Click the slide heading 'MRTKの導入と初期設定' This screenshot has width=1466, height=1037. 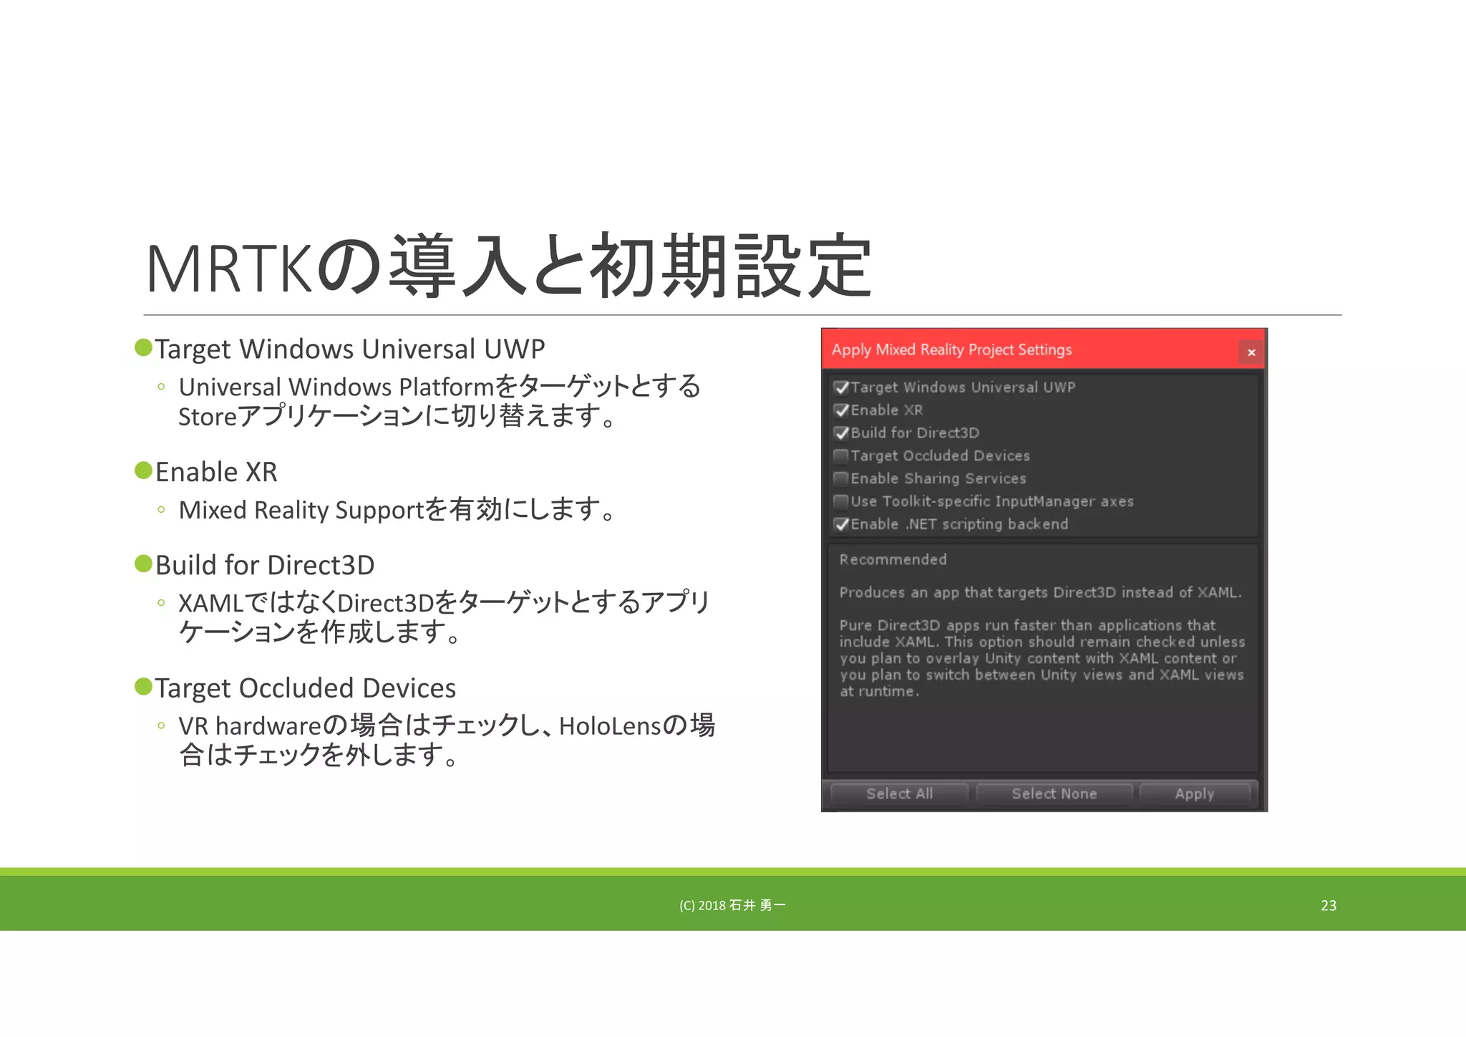pyautogui.click(x=508, y=267)
